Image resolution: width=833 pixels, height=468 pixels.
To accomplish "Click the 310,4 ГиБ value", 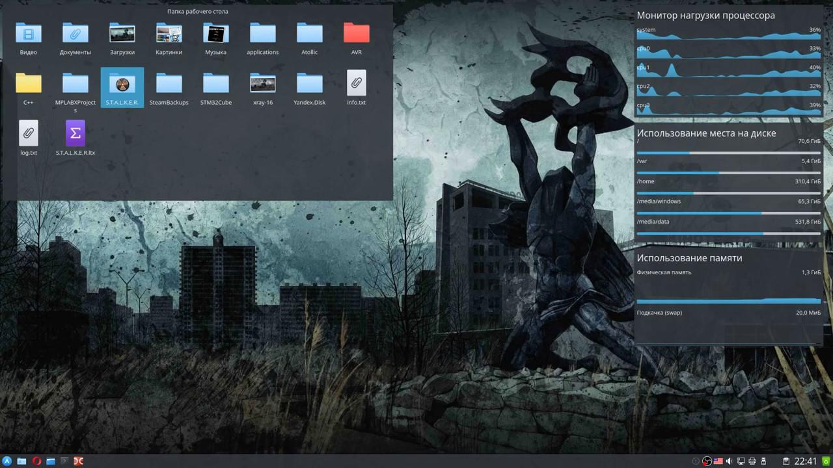I will pos(808,181).
